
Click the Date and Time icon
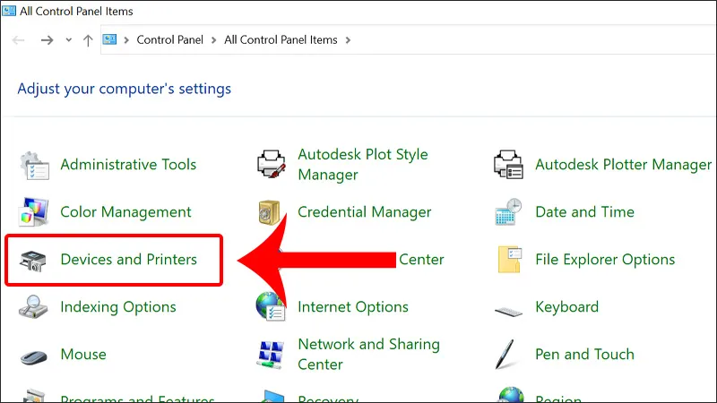[508, 213]
